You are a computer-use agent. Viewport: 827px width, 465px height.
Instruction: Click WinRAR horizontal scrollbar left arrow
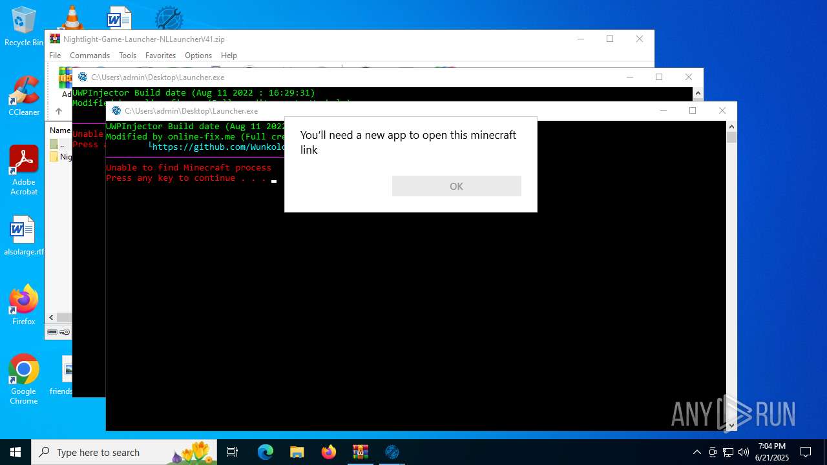coord(52,318)
